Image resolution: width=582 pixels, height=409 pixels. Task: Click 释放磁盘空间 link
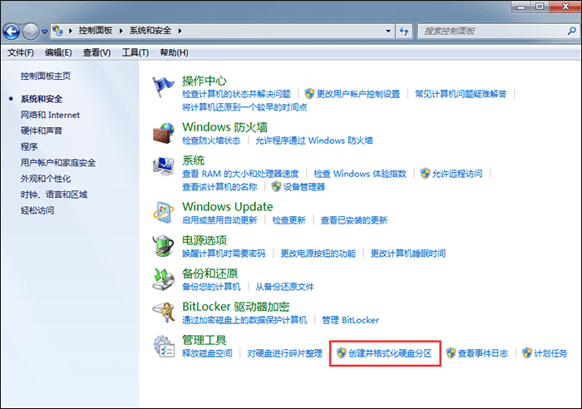tap(207, 353)
